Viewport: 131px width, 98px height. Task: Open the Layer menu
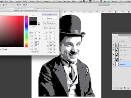click(25, 1)
